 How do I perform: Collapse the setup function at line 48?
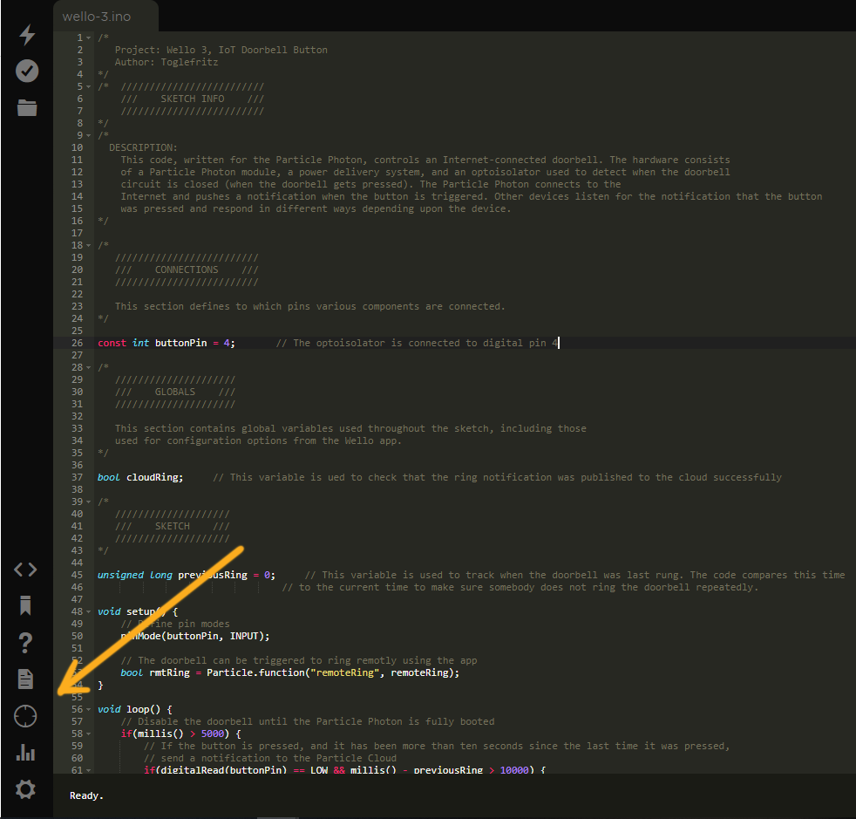point(88,612)
